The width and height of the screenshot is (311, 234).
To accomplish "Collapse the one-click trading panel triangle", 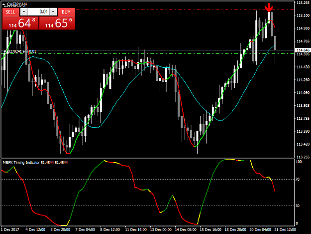I will pos(4,4).
